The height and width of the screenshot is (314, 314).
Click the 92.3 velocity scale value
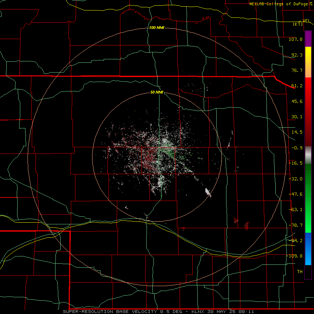click(297, 55)
